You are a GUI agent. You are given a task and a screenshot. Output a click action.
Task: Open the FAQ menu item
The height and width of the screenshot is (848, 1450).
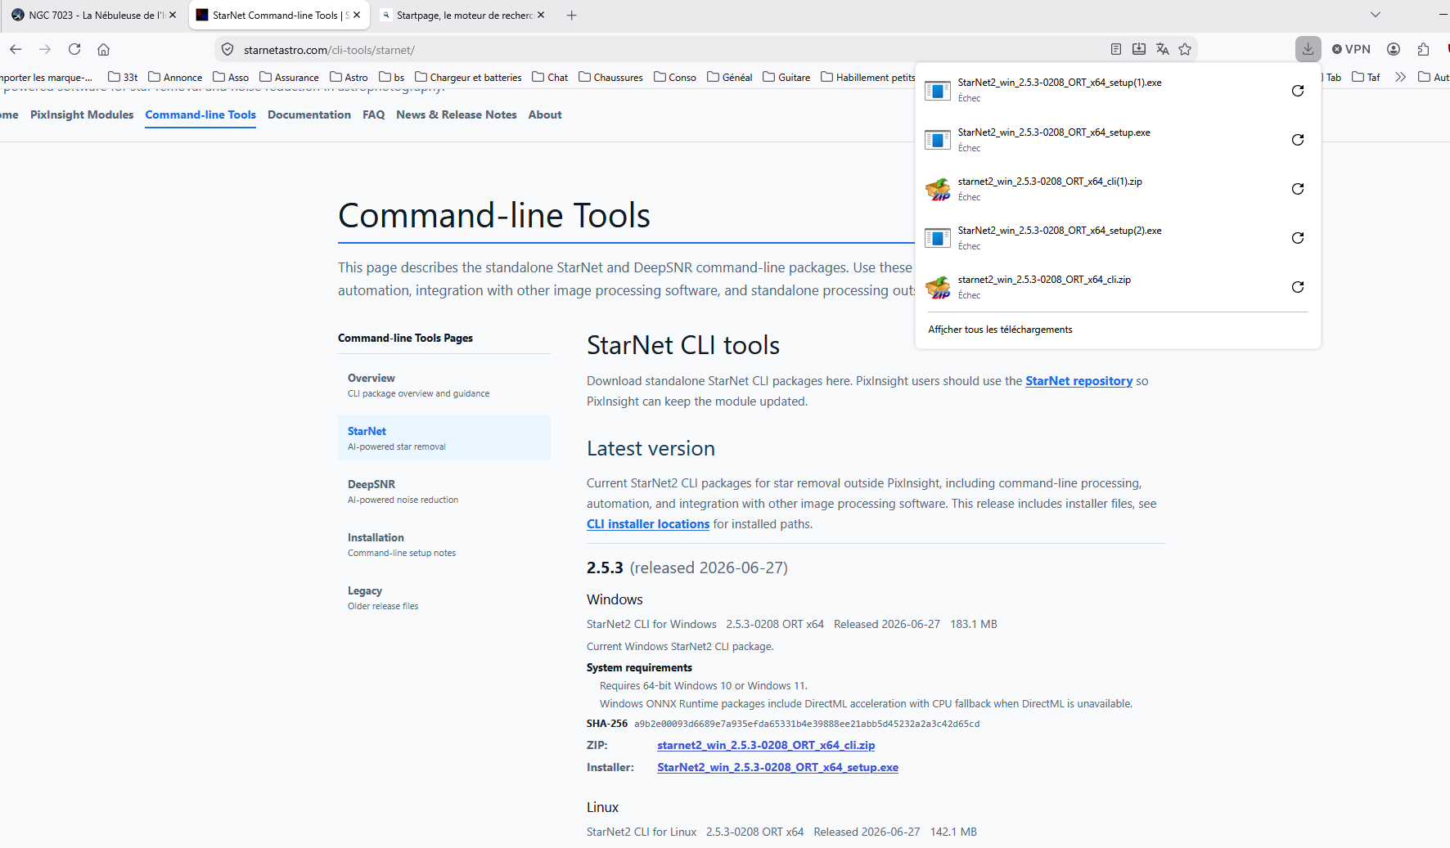click(x=374, y=114)
